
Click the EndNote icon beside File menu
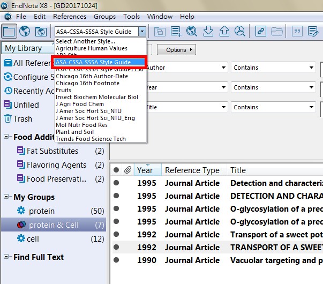pyautogui.click(x=8, y=17)
